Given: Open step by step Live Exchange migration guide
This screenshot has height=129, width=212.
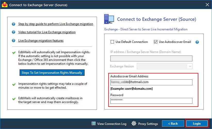Looking at the screenshot, I should [x=55, y=24].
